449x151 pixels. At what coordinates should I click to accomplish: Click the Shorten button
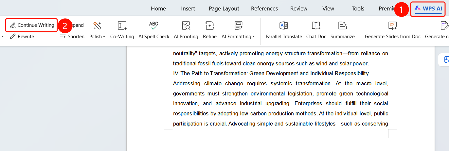[x=72, y=36]
